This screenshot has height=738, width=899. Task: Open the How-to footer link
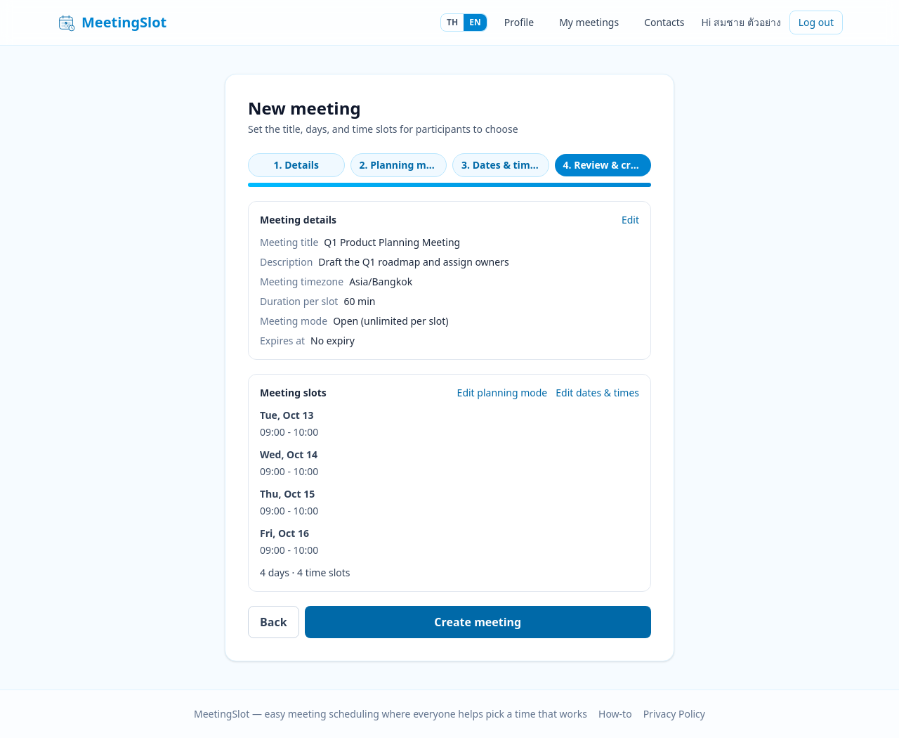615,714
